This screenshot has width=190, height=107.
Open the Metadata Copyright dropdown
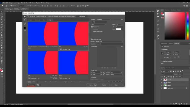pos(110,44)
